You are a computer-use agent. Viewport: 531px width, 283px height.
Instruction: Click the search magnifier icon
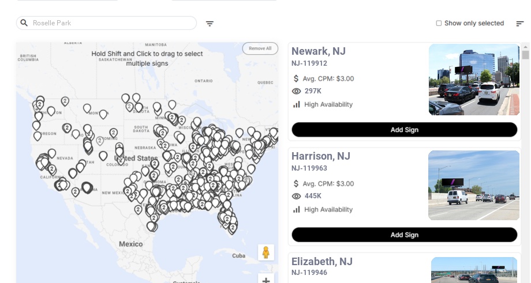click(24, 23)
